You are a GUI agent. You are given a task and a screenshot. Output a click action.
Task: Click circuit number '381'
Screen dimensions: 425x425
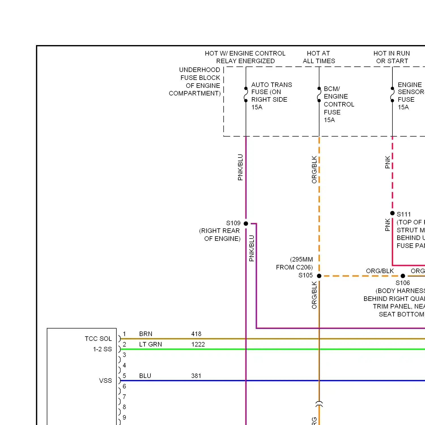coord(196,376)
